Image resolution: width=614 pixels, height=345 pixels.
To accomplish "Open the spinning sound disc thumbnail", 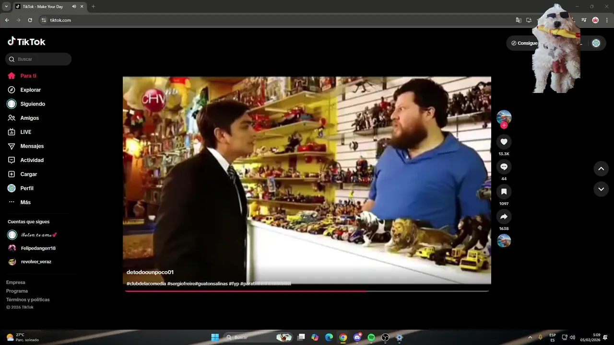I will point(504,241).
